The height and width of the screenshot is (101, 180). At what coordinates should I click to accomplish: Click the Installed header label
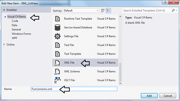click(x=11, y=10)
